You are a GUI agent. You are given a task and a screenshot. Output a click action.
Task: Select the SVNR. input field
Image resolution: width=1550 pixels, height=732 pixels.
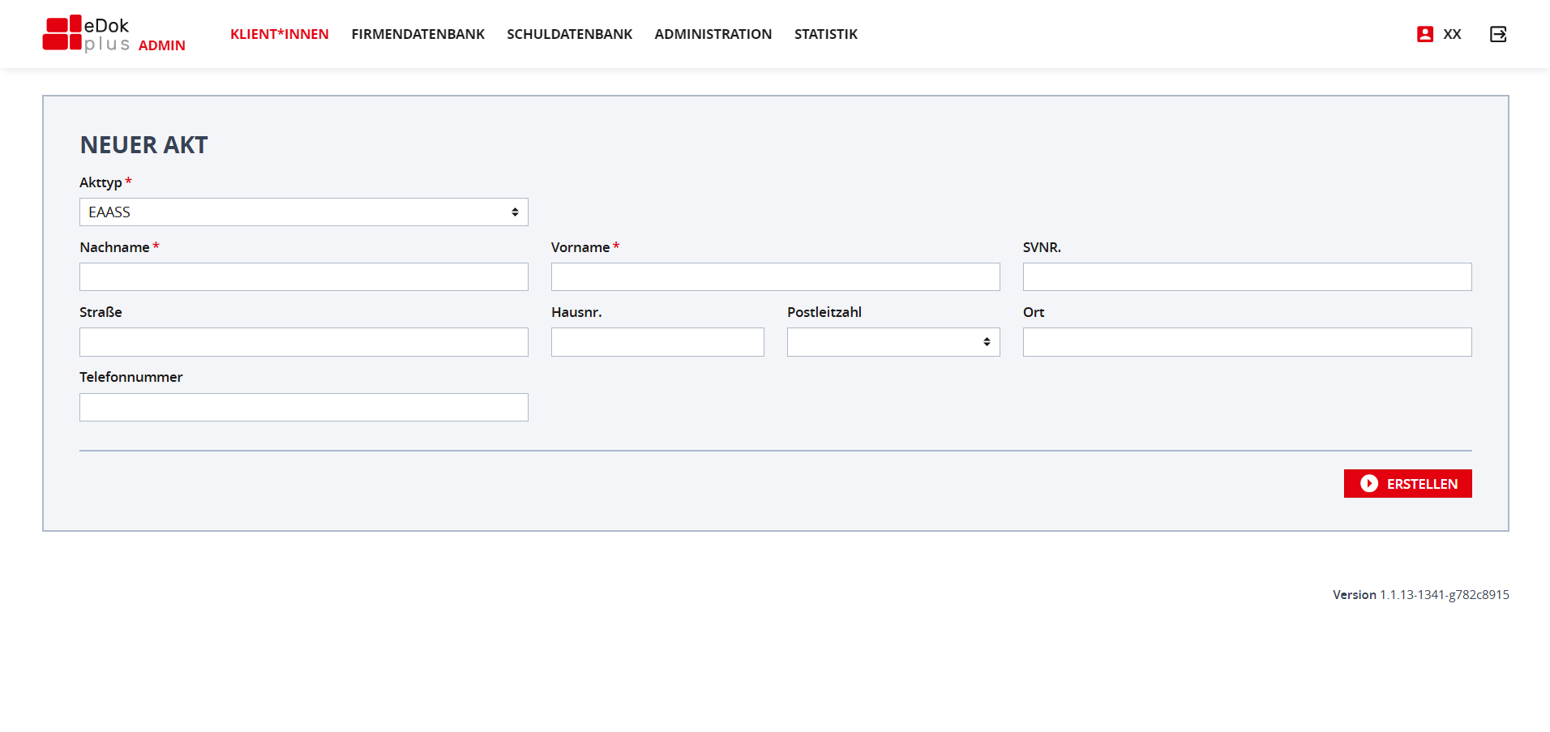pos(1247,277)
